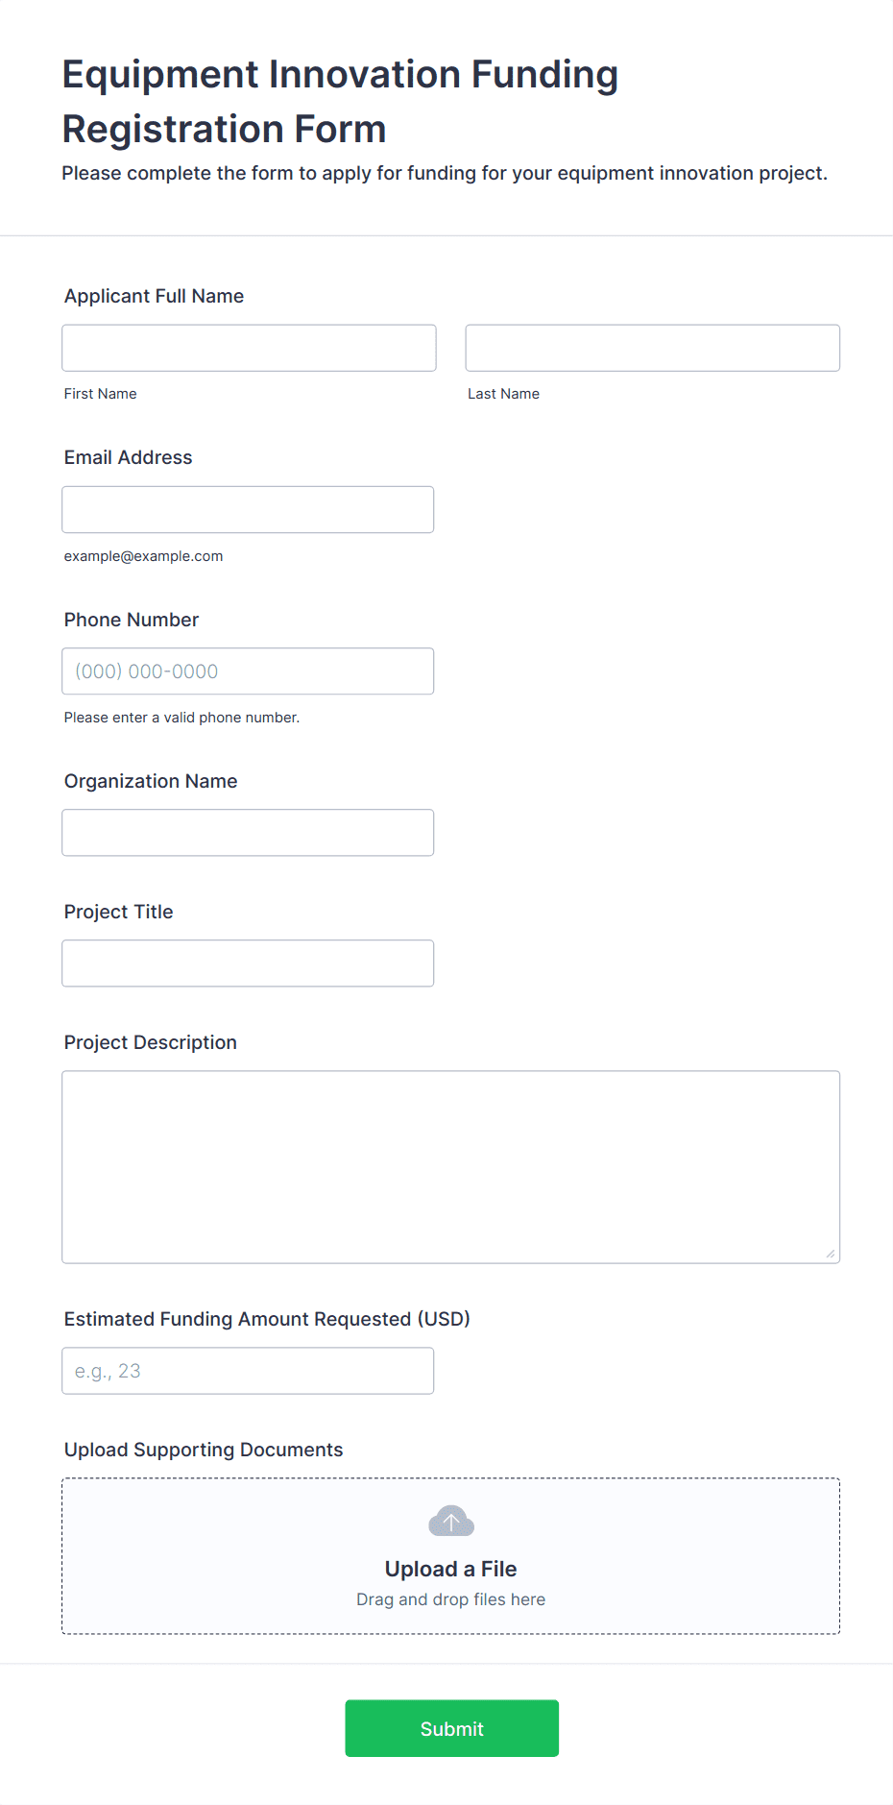This screenshot has height=1805, width=893.
Task: Click inside the Project Description textarea
Action: click(x=450, y=1166)
